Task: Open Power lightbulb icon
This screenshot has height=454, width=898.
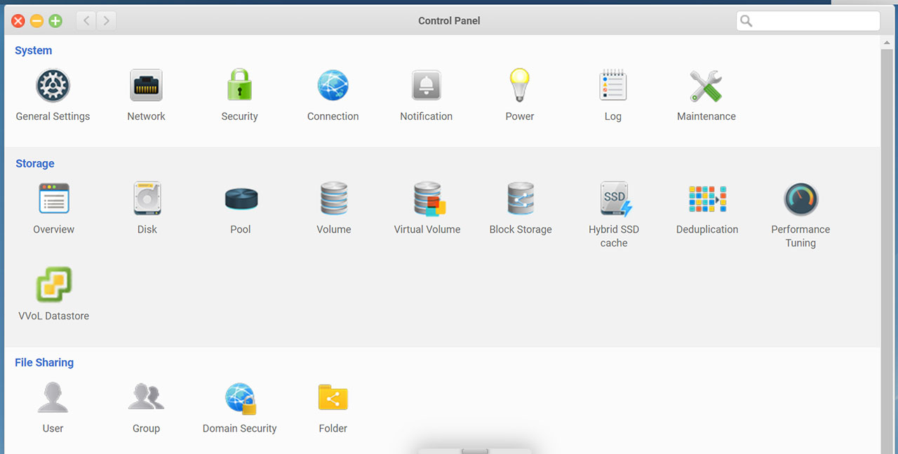Action: [519, 86]
